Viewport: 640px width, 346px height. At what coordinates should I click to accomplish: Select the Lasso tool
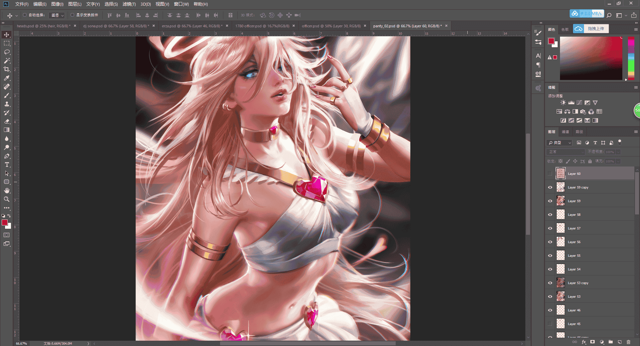click(x=7, y=52)
